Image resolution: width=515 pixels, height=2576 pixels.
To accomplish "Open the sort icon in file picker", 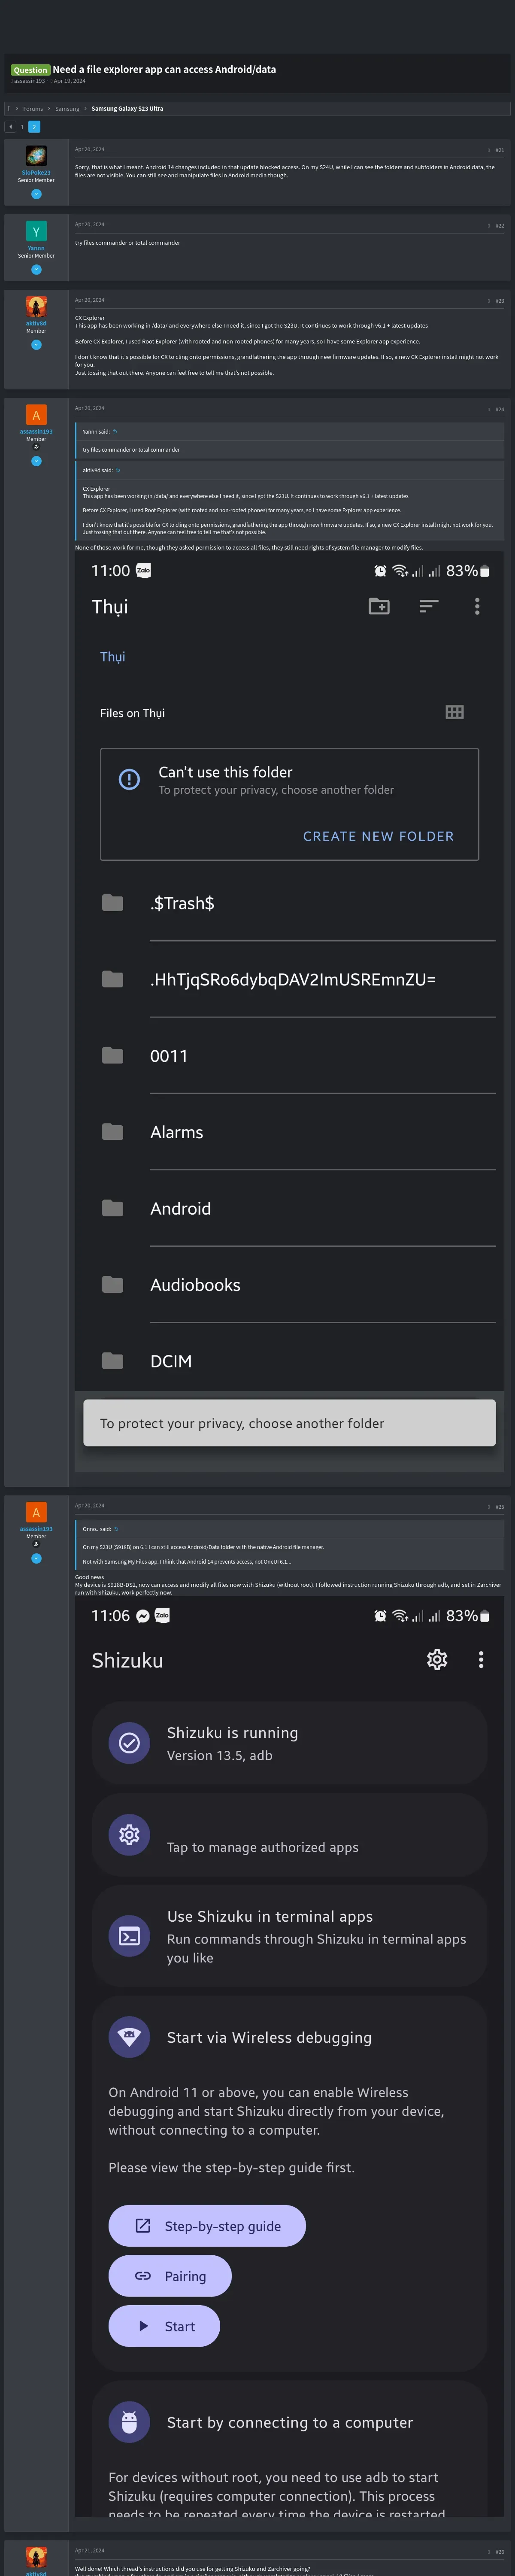I will tap(428, 606).
